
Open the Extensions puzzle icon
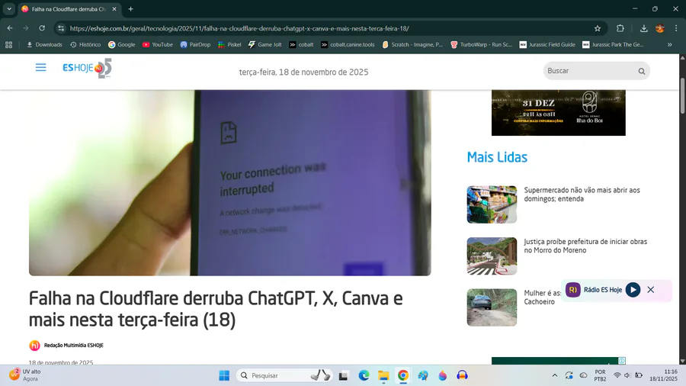(620, 28)
